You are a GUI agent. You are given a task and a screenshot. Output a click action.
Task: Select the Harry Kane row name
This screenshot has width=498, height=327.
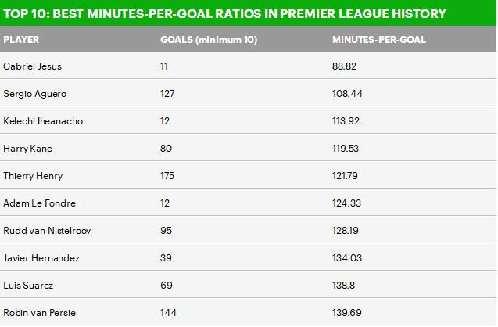28,149
